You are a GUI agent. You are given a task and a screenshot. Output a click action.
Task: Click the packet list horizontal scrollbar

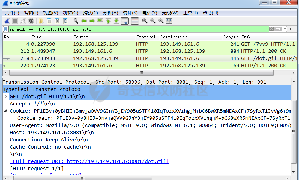coord(141,73)
